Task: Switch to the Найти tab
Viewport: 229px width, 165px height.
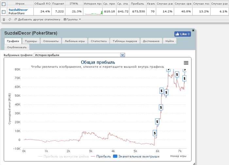Action: click(x=170, y=41)
